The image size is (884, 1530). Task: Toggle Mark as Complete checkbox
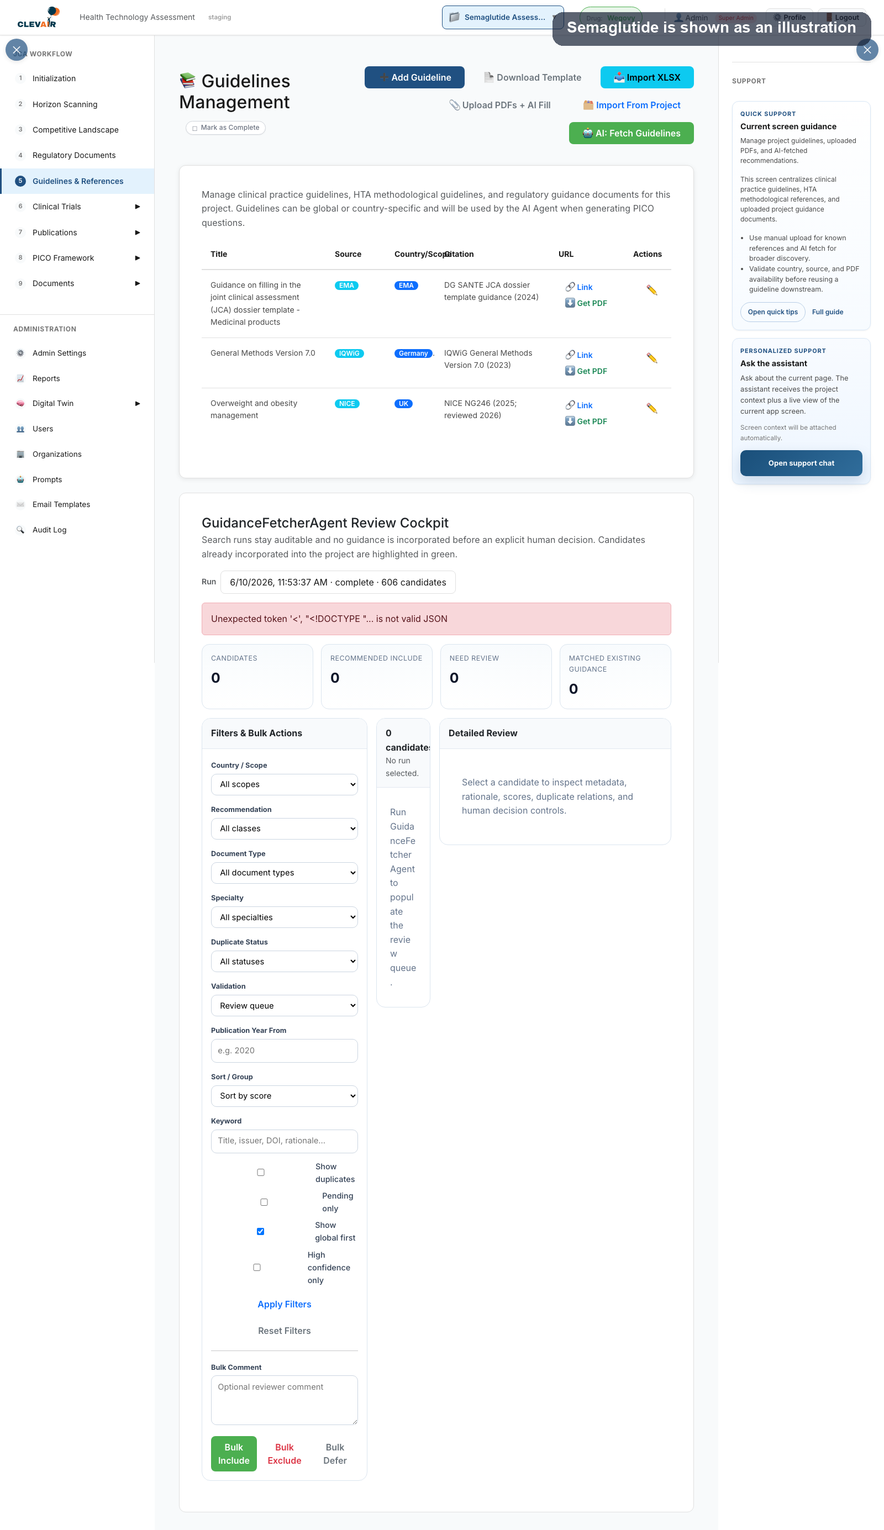coord(195,128)
